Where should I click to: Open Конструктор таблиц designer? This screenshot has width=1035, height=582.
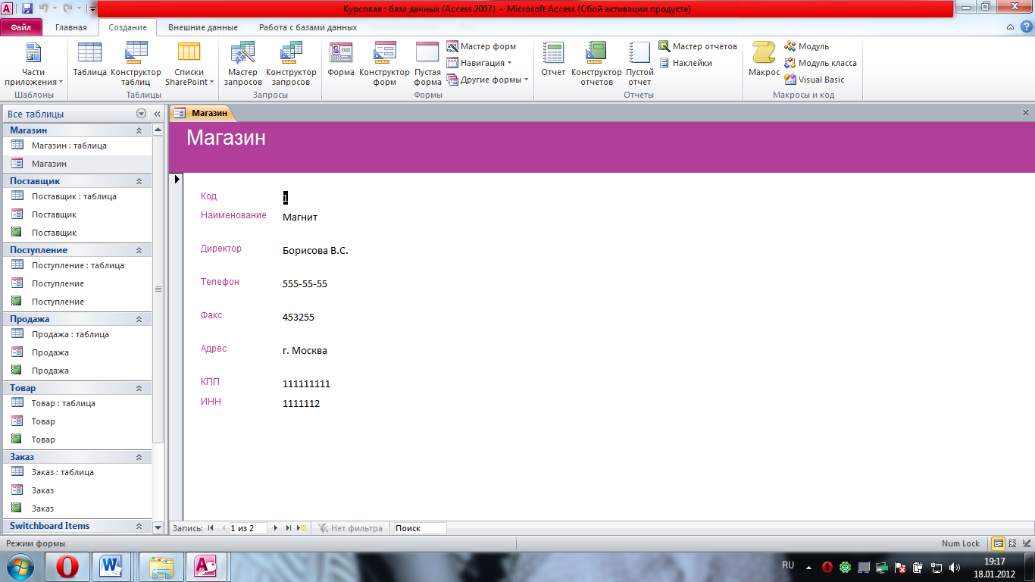tap(136, 64)
